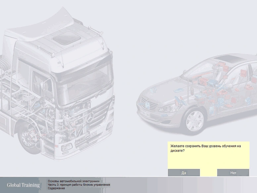Click the Global Training logo
This screenshot has width=257, height=193.
(x=23, y=185)
